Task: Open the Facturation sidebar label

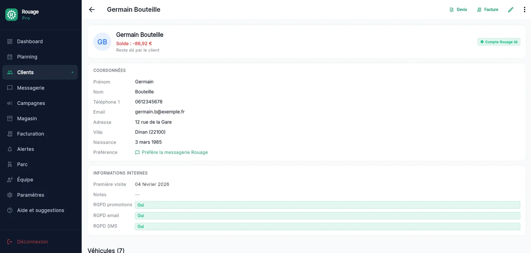Action: pyautogui.click(x=30, y=134)
